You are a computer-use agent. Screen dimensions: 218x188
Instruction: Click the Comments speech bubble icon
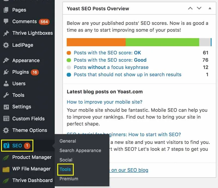tap(6, 21)
